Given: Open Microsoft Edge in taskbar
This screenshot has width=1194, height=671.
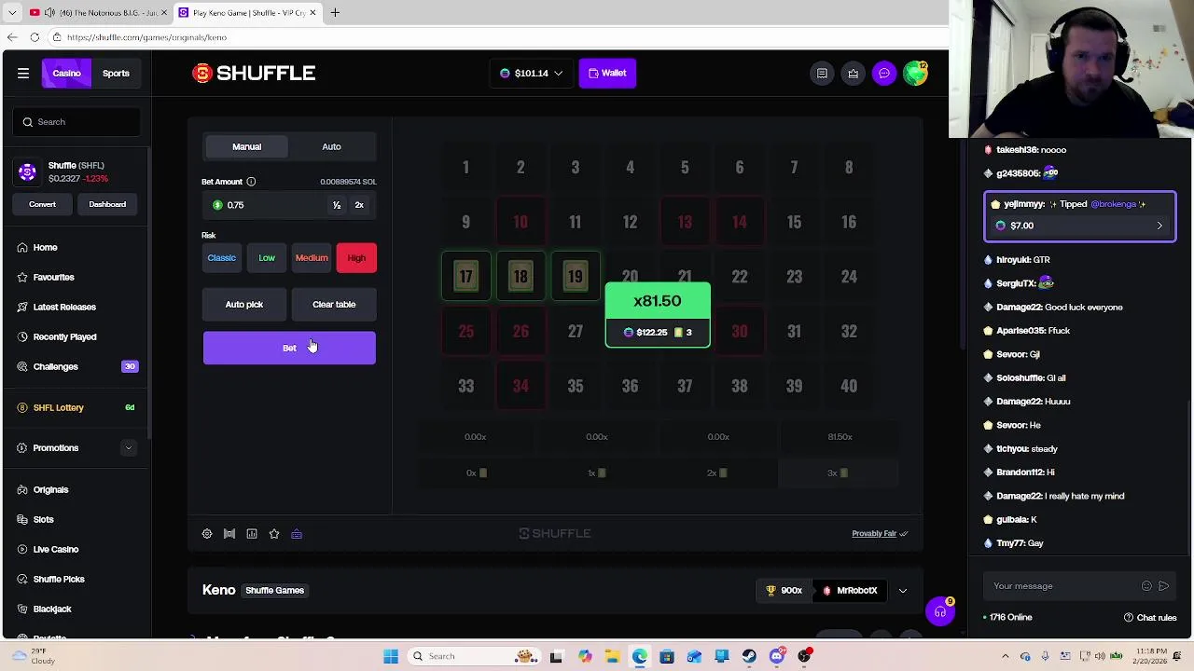Looking at the screenshot, I should click(639, 656).
